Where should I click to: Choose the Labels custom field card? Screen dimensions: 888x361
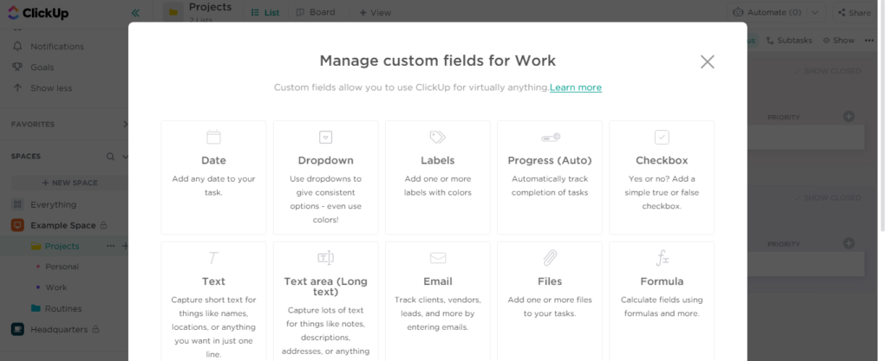[x=438, y=177]
